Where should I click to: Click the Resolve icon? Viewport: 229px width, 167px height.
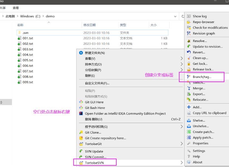pyautogui.click(x=189, y=41)
